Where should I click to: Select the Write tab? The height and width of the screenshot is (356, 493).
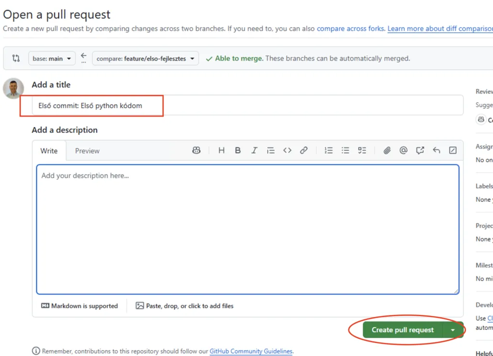click(49, 151)
